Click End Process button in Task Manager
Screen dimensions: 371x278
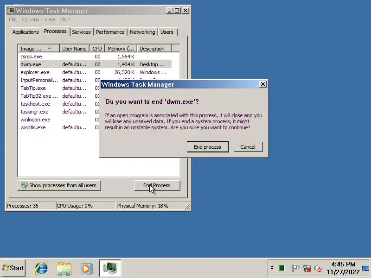coord(157,185)
